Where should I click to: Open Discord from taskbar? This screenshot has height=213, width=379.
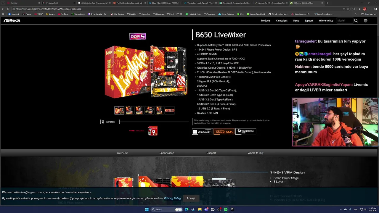206,209
